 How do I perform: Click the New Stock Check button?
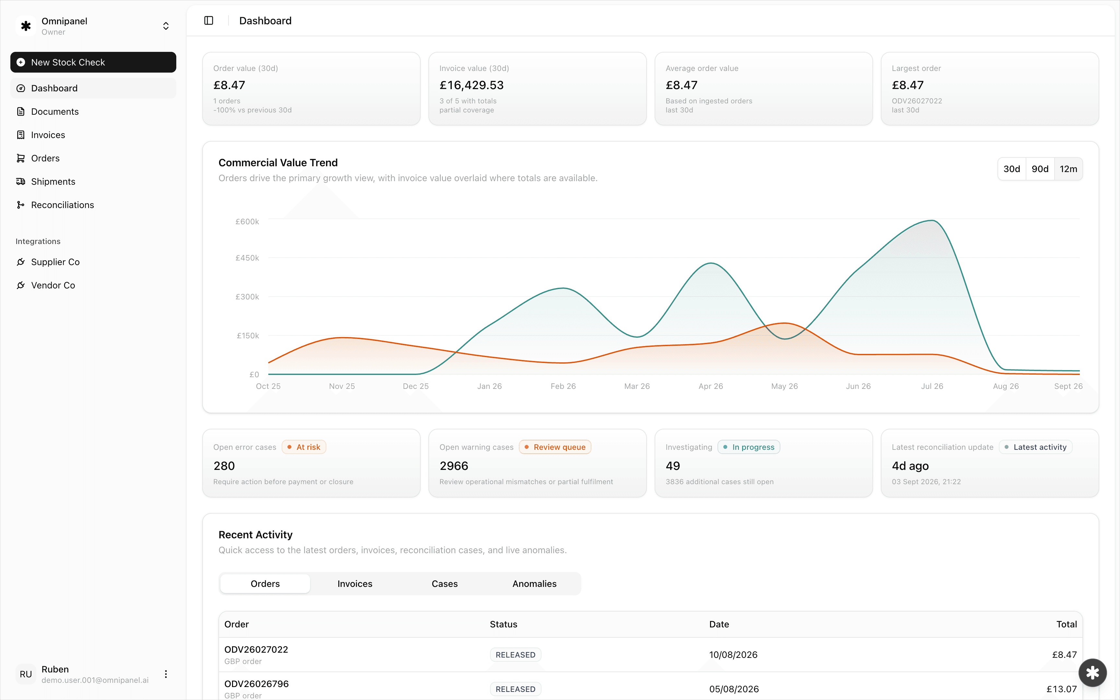point(93,62)
